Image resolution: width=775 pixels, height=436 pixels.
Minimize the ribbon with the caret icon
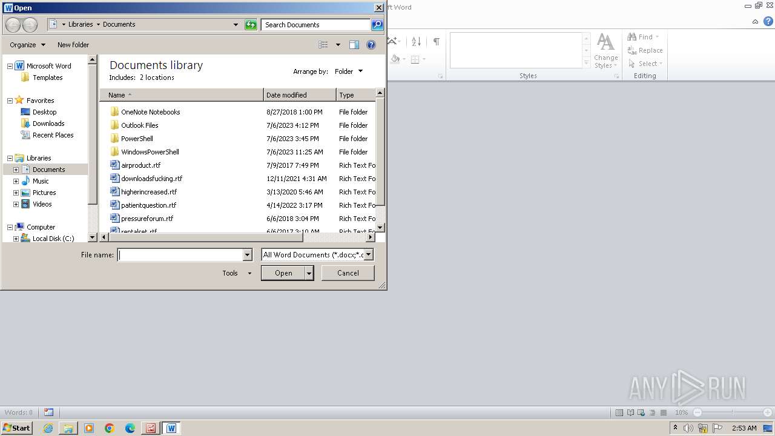point(755,22)
